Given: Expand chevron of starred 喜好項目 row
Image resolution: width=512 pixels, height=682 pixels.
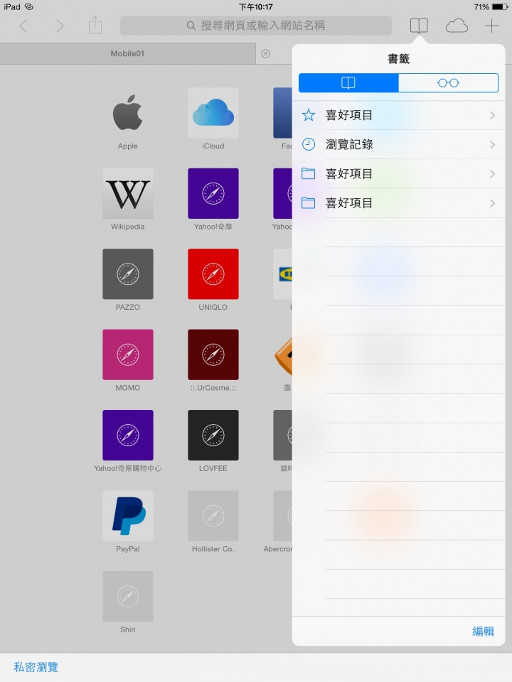Looking at the screenshot, I should [x=492, y=115].
